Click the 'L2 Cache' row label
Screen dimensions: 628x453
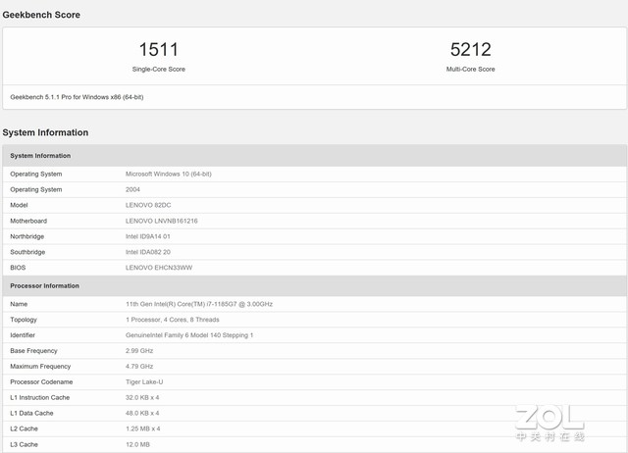(x=24, y=429)
